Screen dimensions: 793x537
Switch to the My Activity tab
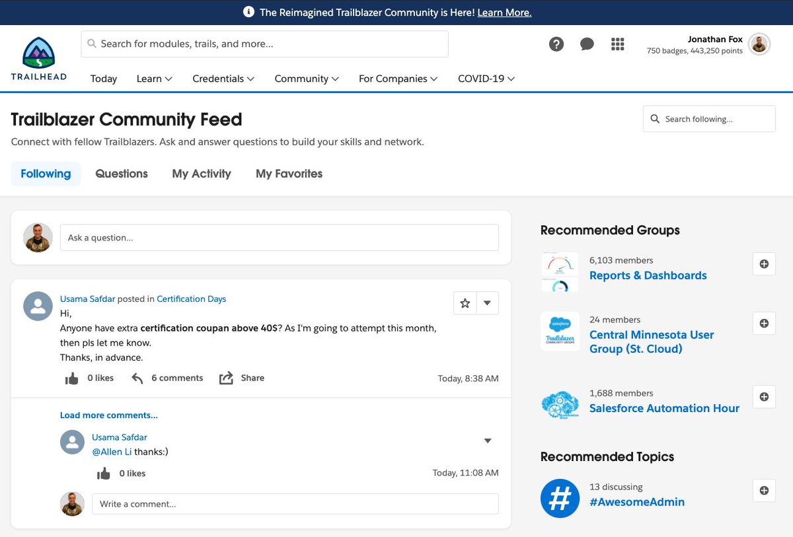click(202, 174)
